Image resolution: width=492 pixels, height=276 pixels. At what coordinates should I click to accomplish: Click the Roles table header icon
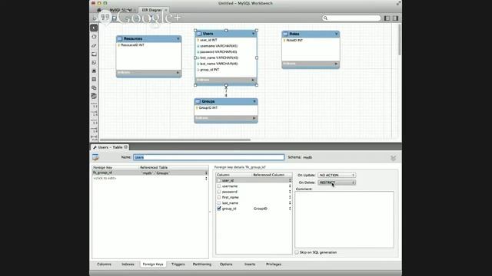pyautogui.click(x=285, y=34)
